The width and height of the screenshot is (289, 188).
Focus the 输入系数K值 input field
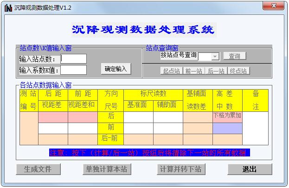point(74,70)
